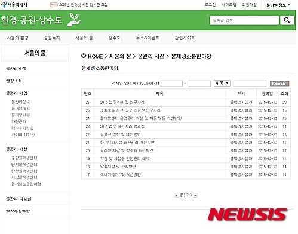Open sidebar sub-item 물관리정책
The width and height of the screenshot is (298, 234).
[20, 102]
